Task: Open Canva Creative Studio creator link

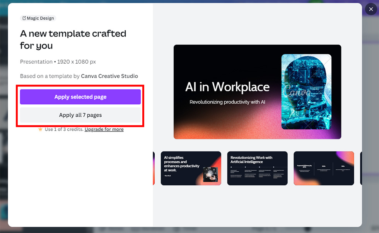Action: 109,76
